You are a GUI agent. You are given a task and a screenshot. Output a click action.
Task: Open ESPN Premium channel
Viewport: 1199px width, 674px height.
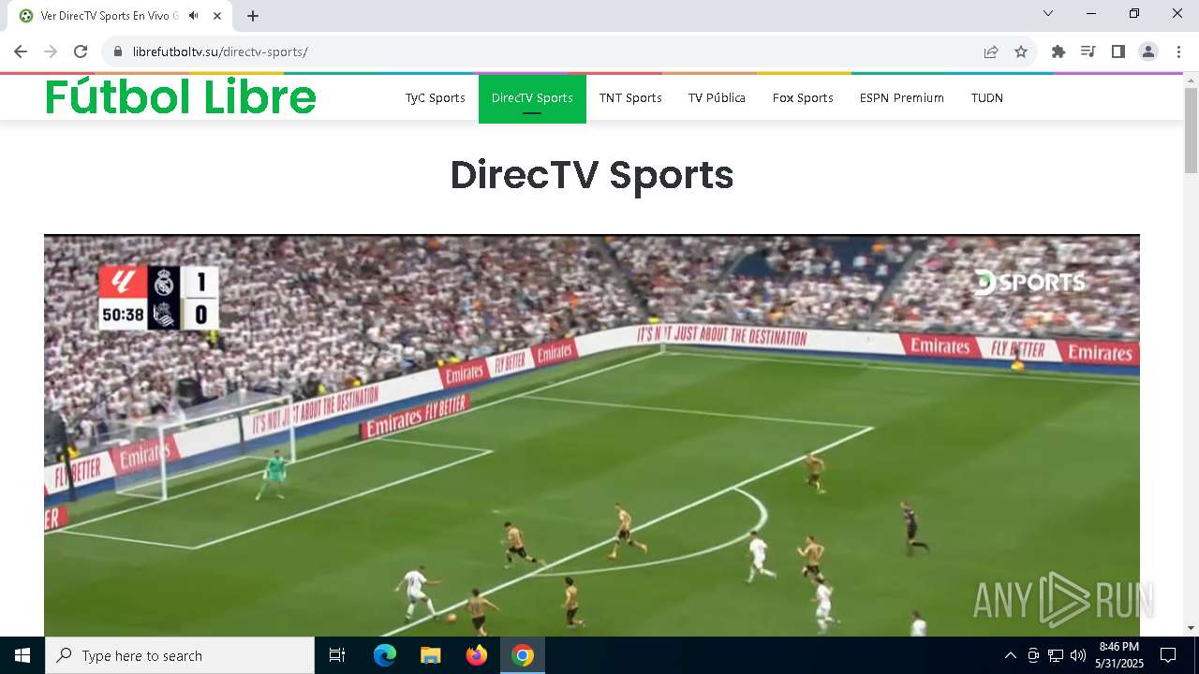(902, 98)
